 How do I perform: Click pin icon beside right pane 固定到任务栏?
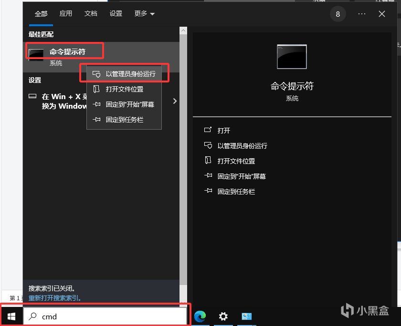coord(208,191)
